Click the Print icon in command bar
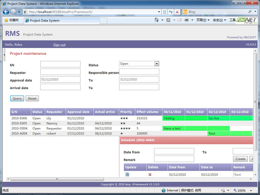The width and height of the screenshot is (260, 195). (x=187, y=20)
